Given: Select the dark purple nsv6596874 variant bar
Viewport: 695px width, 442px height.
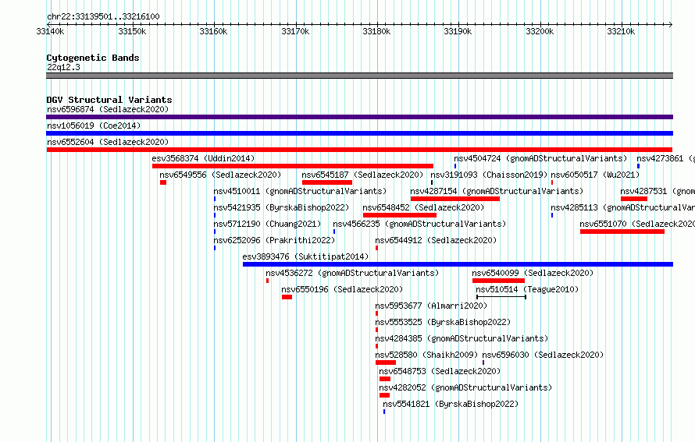Looking at the screenshot, I should tap(359, 117).
